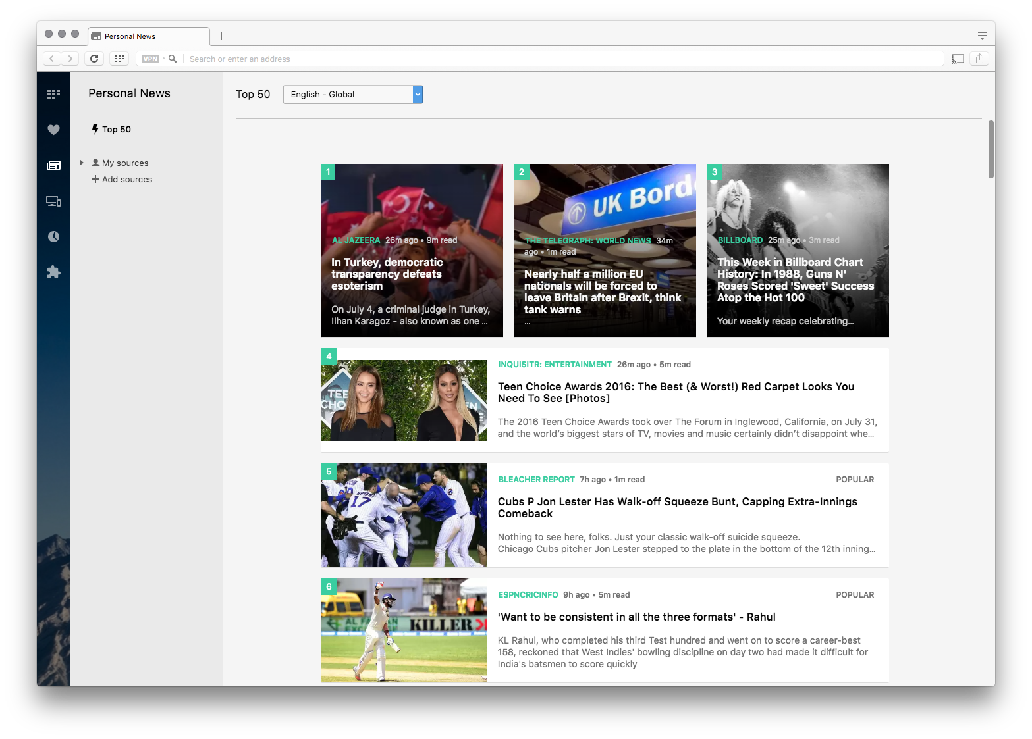Open the Billboard Guns N' Roses article card

click(798, 250)
